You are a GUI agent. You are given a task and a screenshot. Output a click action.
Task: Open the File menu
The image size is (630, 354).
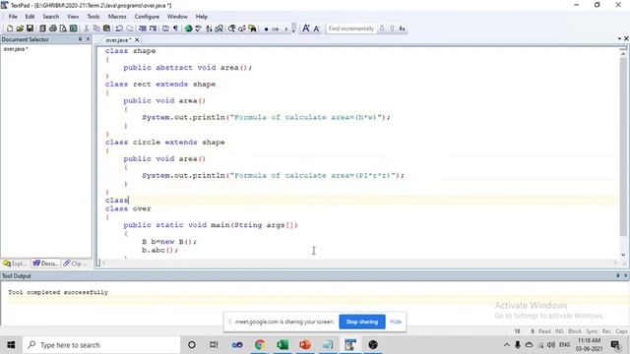(x=13, y=17)
